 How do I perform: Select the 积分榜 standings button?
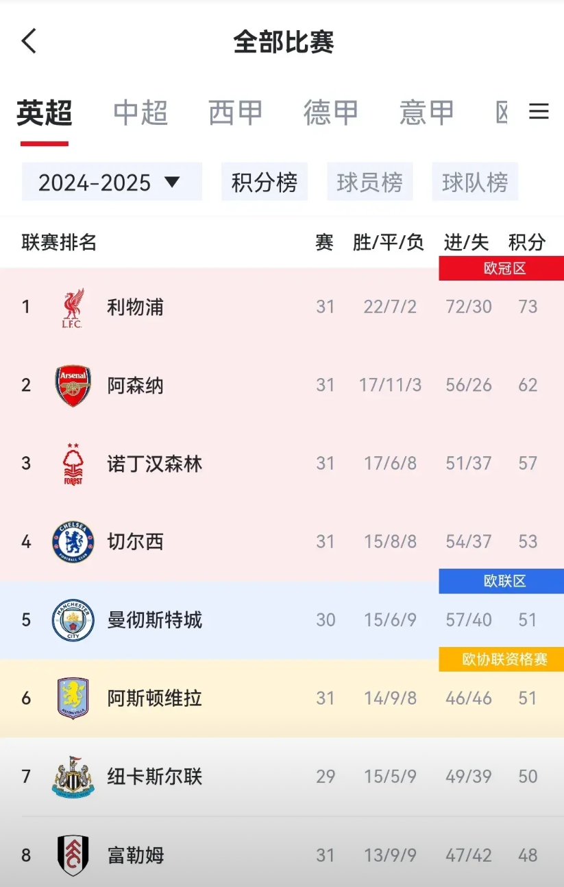click(265, 182)
